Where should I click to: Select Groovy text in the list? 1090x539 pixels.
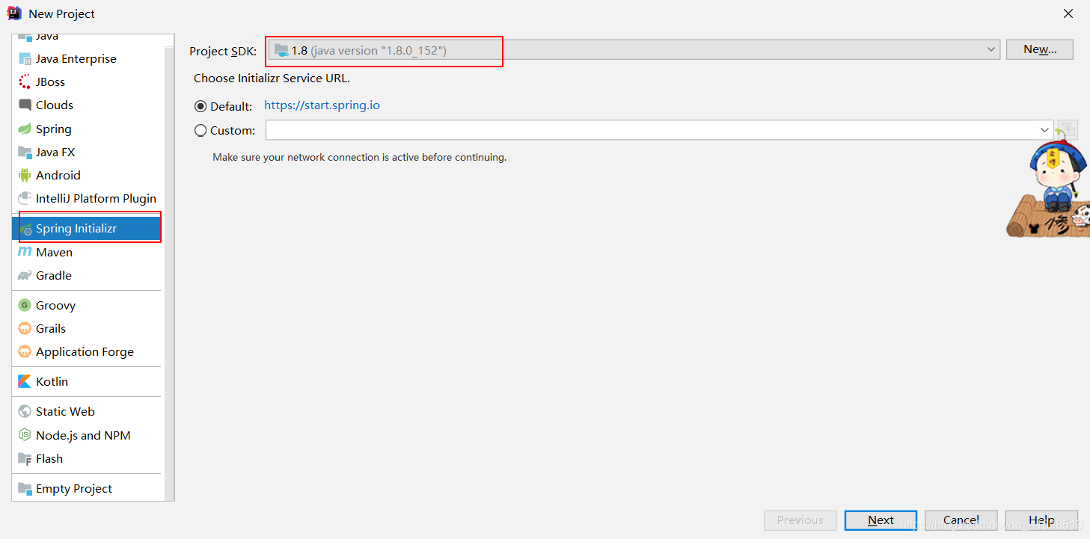pos(55,306)
